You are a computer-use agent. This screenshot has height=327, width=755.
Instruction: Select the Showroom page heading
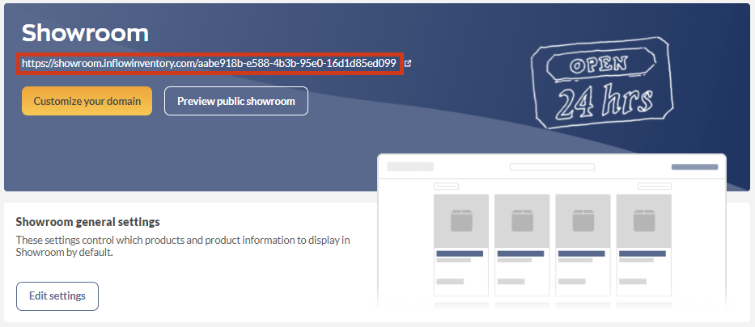(85, 34)
